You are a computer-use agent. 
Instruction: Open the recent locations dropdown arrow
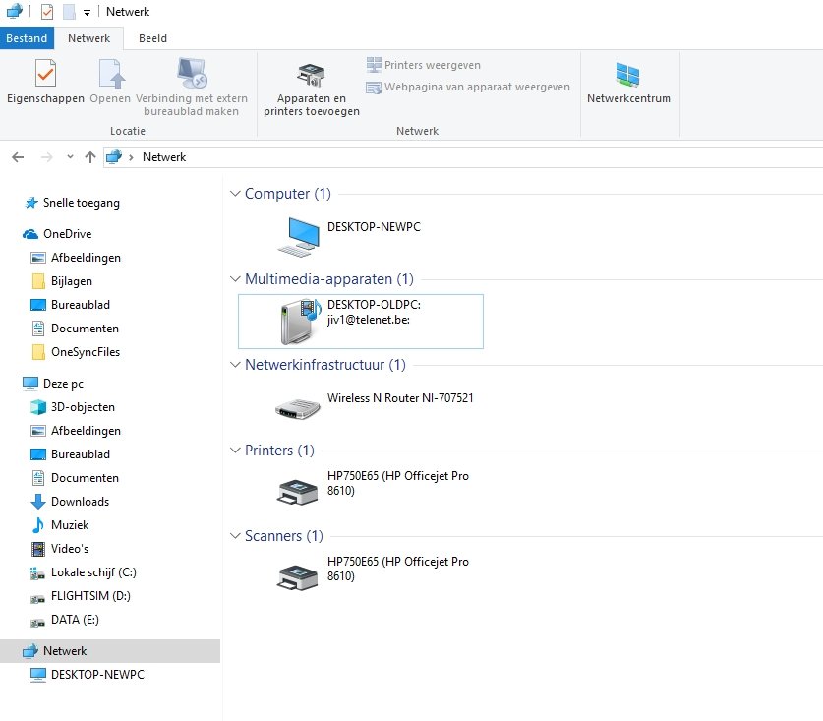coord(70,157)
